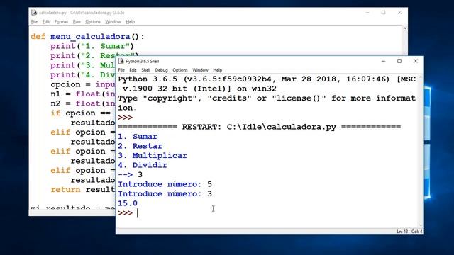
Task: Click 'print("1. Sumar")' line in editor
Action: [x=92, y=46]
